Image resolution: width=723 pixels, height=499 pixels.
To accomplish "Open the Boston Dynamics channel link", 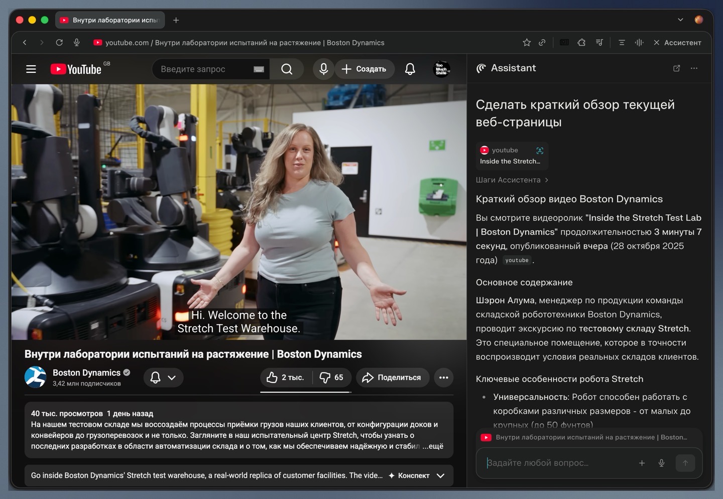I will [x=86, y=372].
